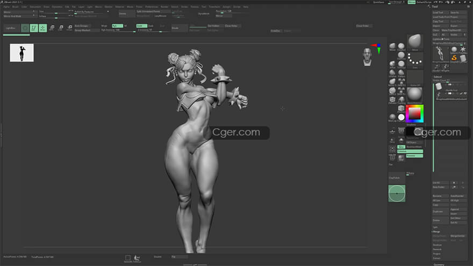Choose the MatCap material icon
Screen dimensions: 473x266
[x=392, y=117]
